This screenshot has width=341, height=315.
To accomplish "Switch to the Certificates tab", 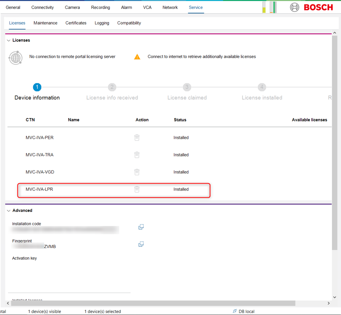I will (x=76, y=23).
